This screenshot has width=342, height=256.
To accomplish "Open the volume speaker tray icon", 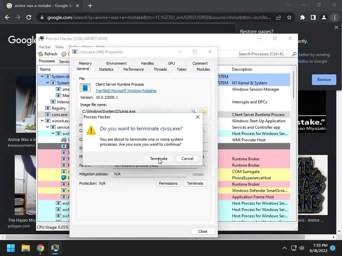I will tap(302, 248).
